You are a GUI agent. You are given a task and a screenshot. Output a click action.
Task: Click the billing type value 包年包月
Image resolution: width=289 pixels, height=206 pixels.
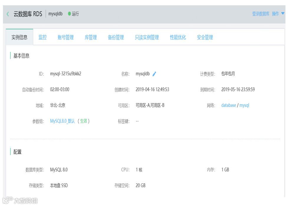(x=228, y=74)
